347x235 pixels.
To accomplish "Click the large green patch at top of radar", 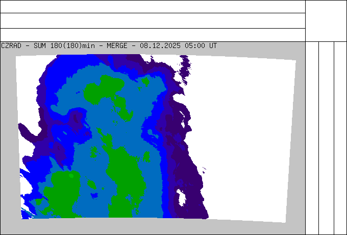I will click(105, 89).
